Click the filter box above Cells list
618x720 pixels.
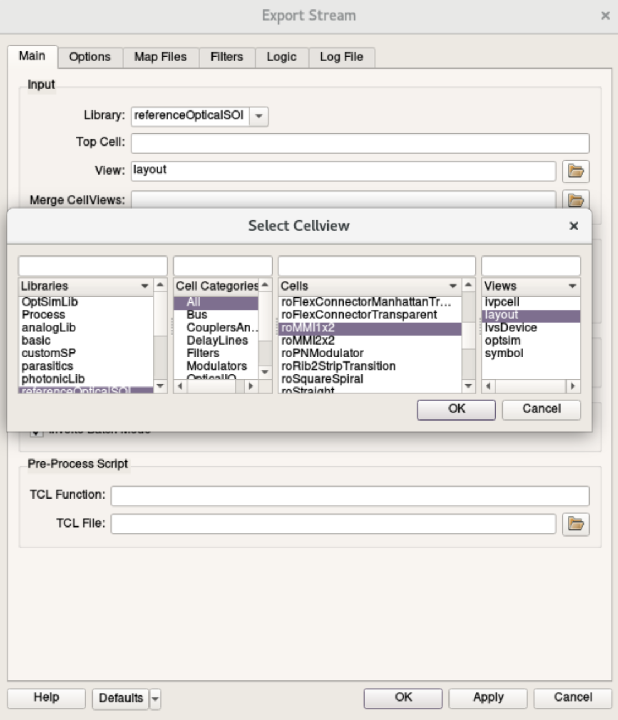(376, 265)
